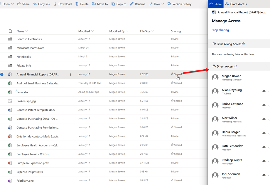Screen dimensions: 270x185
Task: Click the Links Giving Access info icon
Action: click(243, 44)
